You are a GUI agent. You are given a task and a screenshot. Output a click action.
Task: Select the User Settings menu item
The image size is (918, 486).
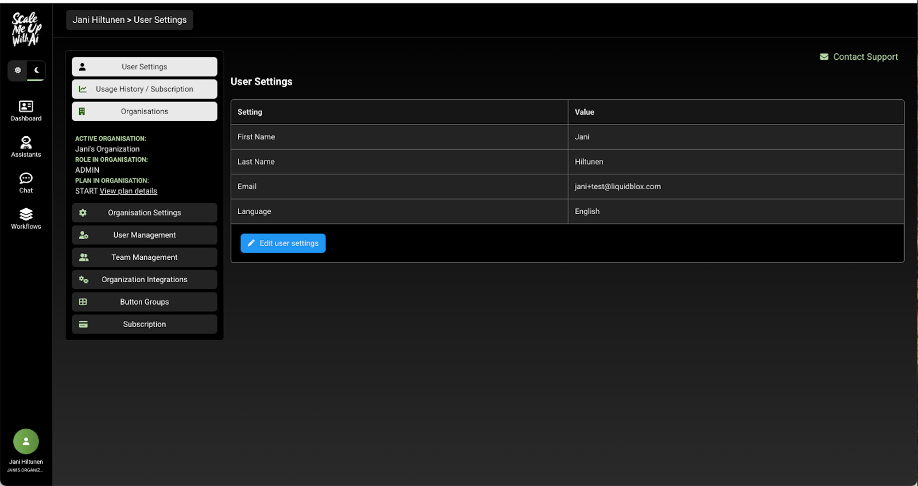click(145, 67)
